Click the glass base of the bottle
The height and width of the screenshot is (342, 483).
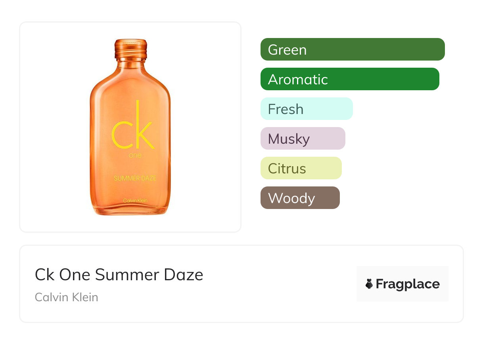tap(130, 211)
